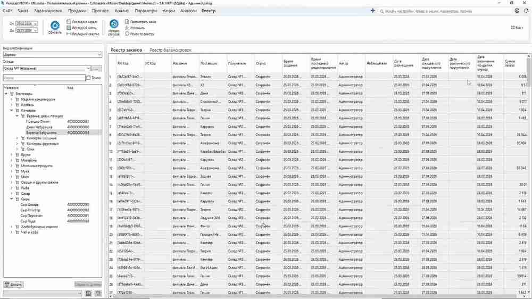Click the Обновить refresh icon
532x299 pixels.
[x=55, y=26]
